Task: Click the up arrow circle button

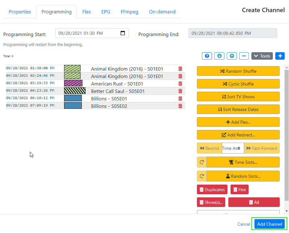Action: [x=232, y=56]
